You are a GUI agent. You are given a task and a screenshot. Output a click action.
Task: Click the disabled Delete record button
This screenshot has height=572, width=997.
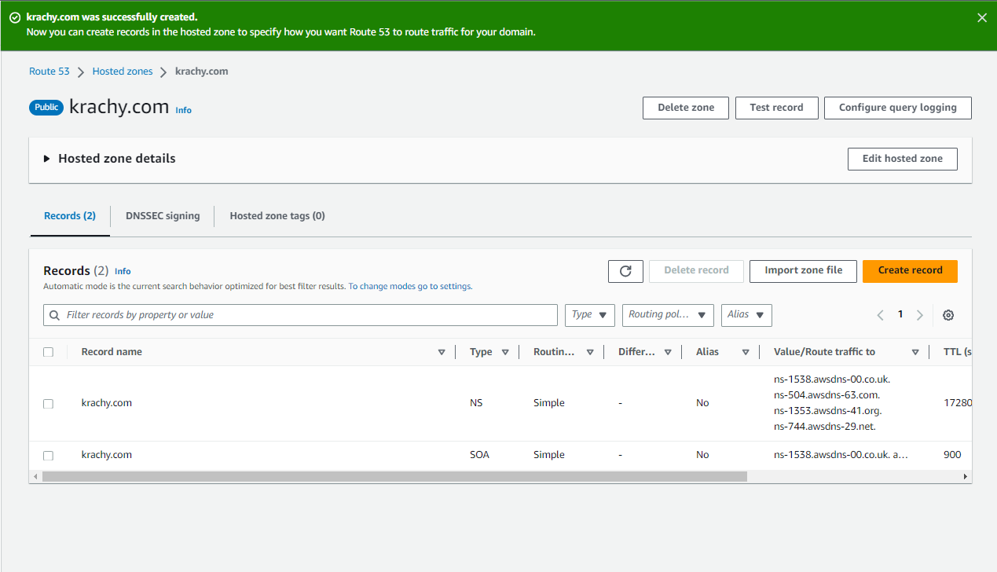tap(696, 271)
